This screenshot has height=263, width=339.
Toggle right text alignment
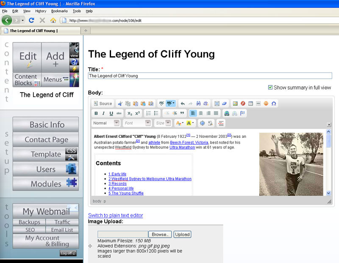(x=208, y=113)
